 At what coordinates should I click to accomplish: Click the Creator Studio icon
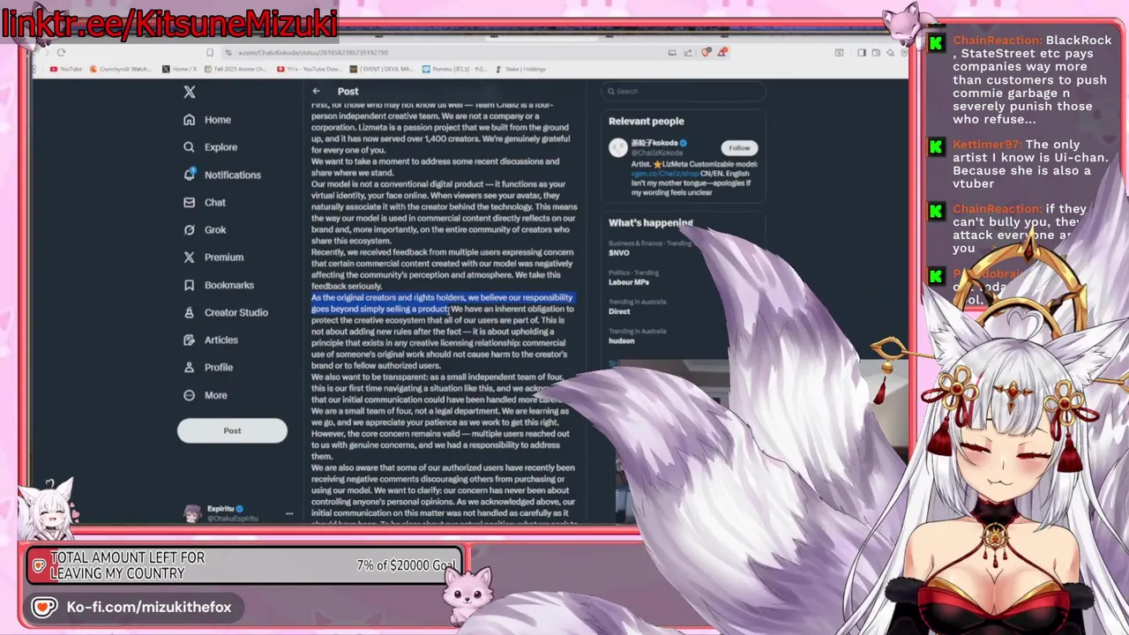pyautogui.click(x=189, y=312)
